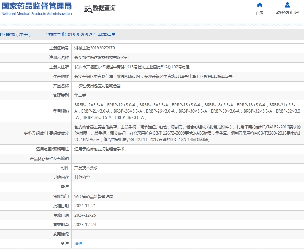This screenshot has width=304, height=250.
Task: Click the 产品技术要求 attachment text
Action: pyautogui.click(x=86, y=168)
